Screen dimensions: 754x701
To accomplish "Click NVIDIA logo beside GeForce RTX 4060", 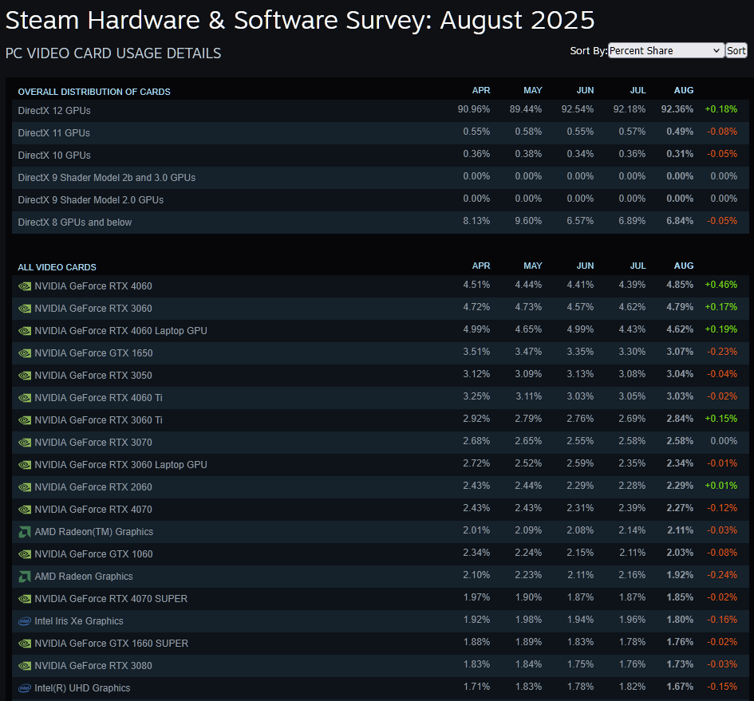I will (25, 286).
